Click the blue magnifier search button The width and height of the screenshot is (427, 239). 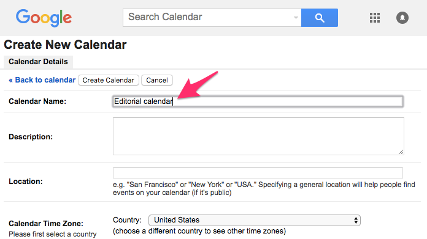point(320,18)
